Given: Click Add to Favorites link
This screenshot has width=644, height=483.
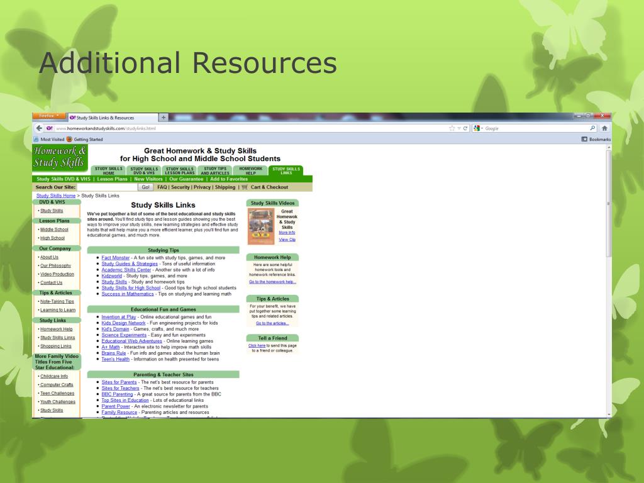Looking at the screenshot, I should [229, 179].
